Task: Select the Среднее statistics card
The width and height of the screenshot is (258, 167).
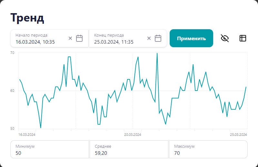Action: coord(129,149)
